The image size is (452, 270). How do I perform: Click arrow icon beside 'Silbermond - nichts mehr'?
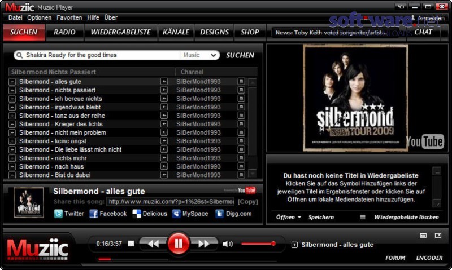point(164,158)
